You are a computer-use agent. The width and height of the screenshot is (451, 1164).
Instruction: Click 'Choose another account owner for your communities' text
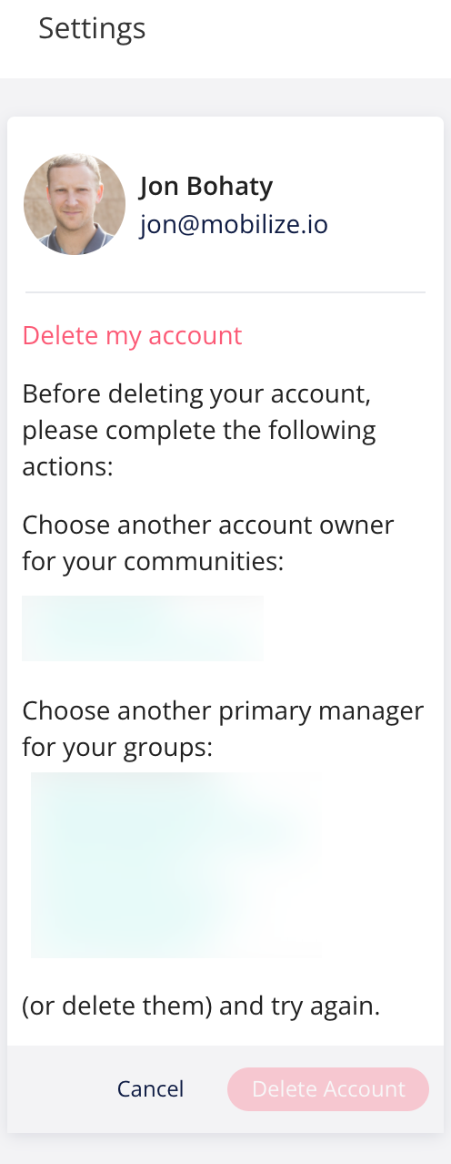pyautogui.click(x=208, y=544)
